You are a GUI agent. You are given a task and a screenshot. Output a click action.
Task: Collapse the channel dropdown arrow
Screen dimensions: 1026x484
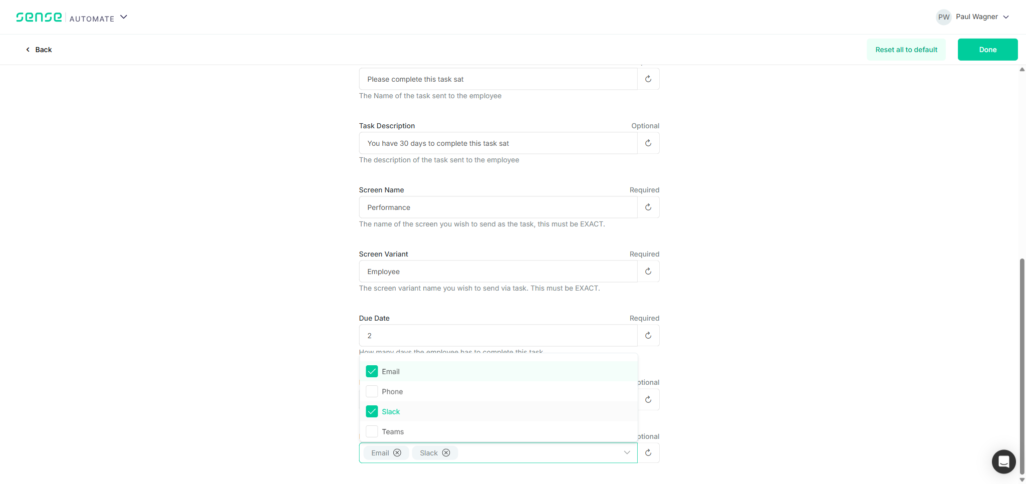pyautogui.click(x=627, y=453)
